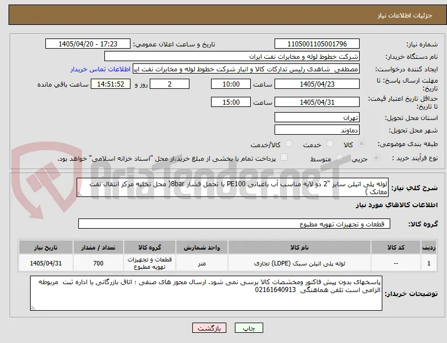
Task: Click the delivery province field تهران
Action: coord(317,117)
